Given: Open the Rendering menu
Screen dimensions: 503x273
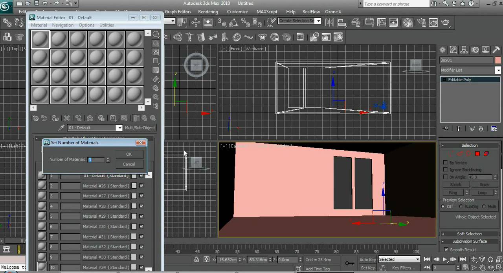Looking at the screenshot, I should pos(208,12).
